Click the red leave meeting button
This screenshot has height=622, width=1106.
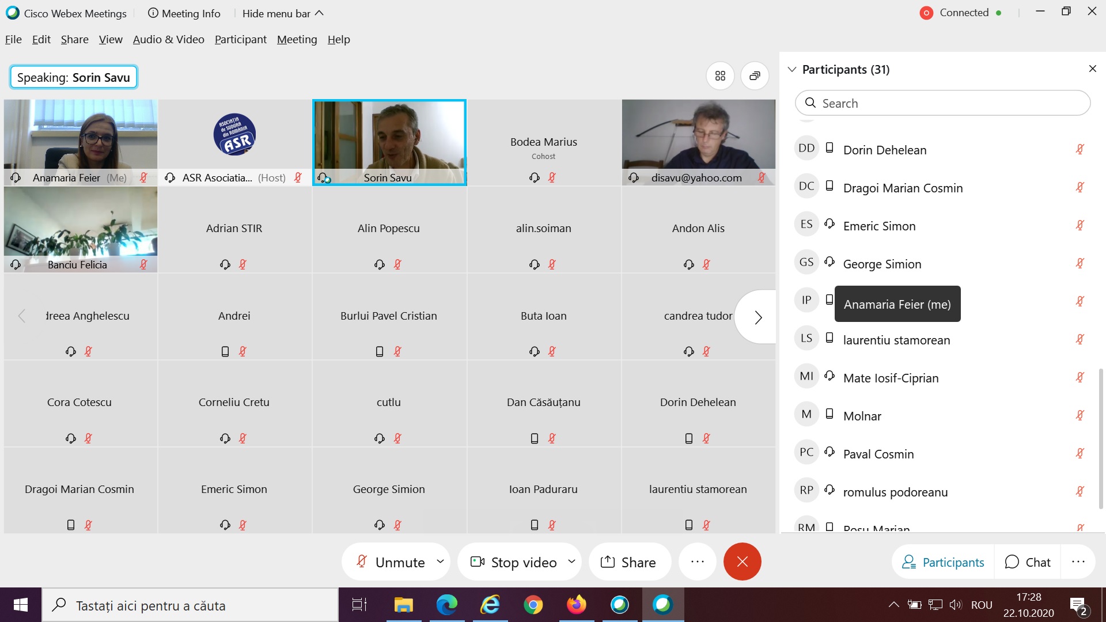pos(742,562)
